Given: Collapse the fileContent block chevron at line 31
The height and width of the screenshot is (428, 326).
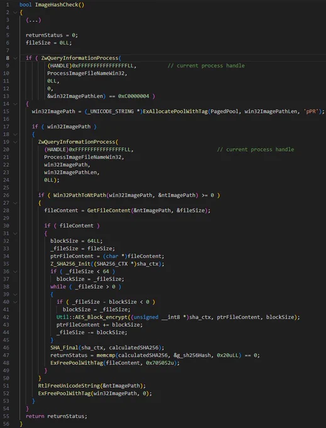Looking at the screenshot, I should pyautogui.click(x=15, y=234).
